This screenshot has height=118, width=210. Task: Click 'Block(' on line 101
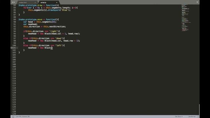(48, 48)
